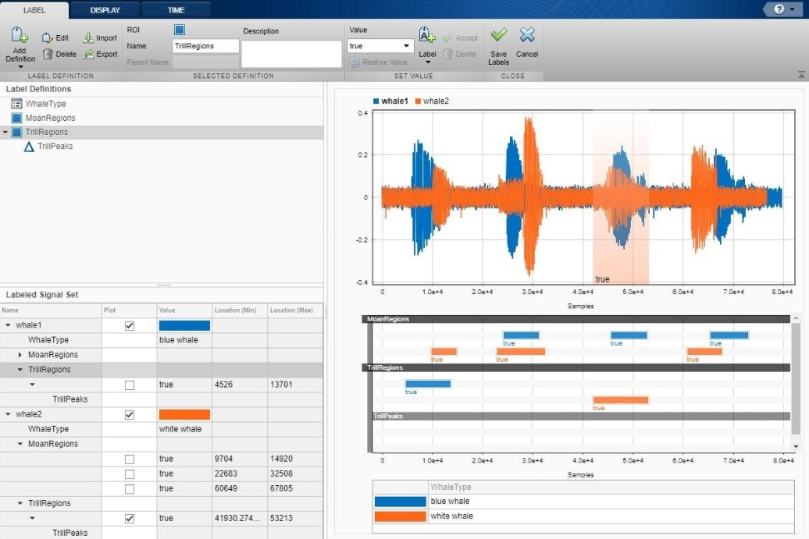Click the Cancel X icon
The height and width of the screenshot is (539, 809).
click(x=527, y=36)
